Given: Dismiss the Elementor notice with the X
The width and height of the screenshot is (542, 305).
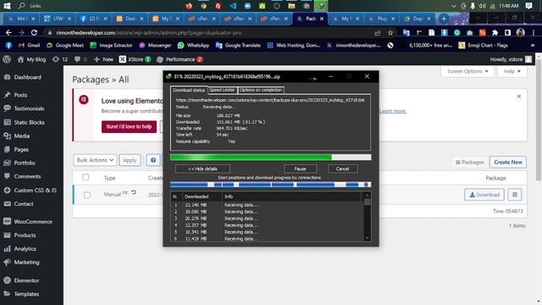Looking at the screenshot, I should point(519,97).
